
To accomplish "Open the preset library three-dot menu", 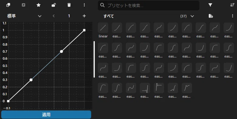I will 232,16.
